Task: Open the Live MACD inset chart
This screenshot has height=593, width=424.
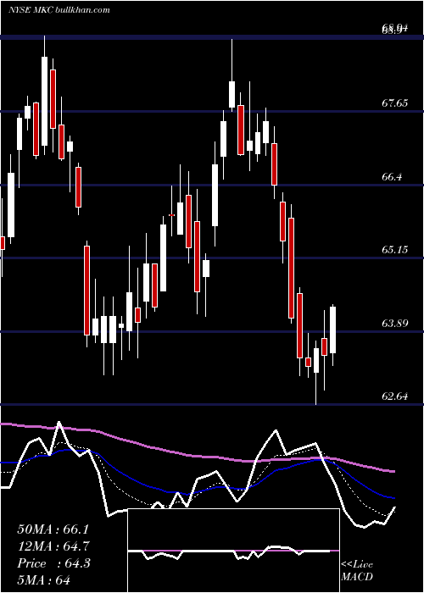Action: (x=233, y=551)
